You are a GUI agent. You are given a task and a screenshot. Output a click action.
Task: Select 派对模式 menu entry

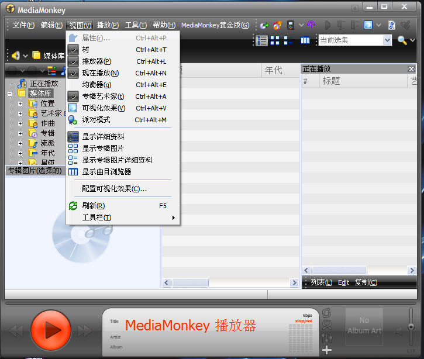[123, 120]
